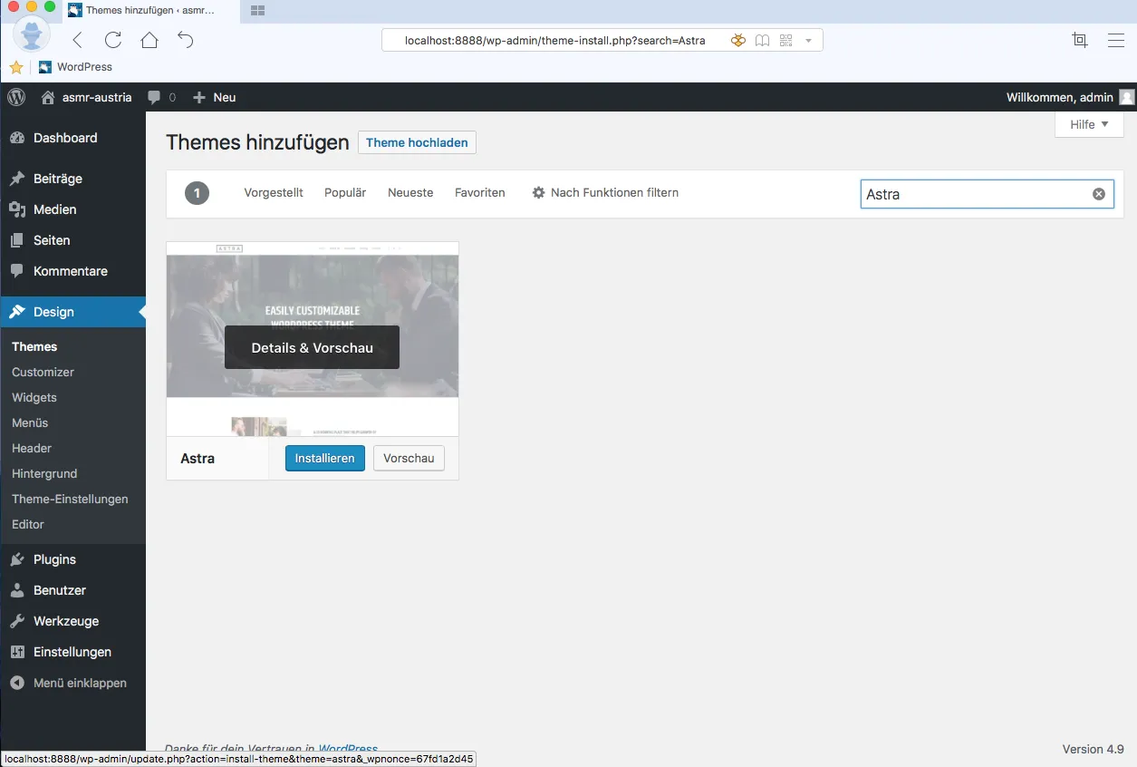Open Kommentare in the sidebar

click(72, 271)
